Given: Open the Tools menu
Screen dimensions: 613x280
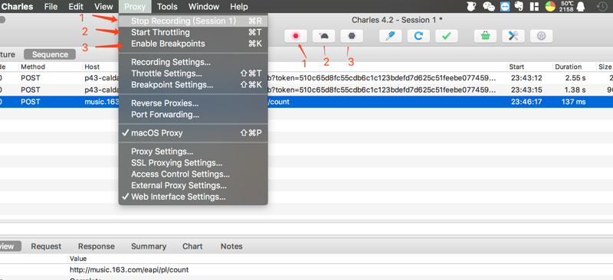Looking at the screenshot, I should [x=167, y=7].
